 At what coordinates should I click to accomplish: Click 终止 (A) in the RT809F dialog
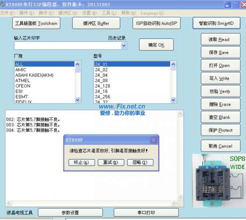tap(82, 162)
